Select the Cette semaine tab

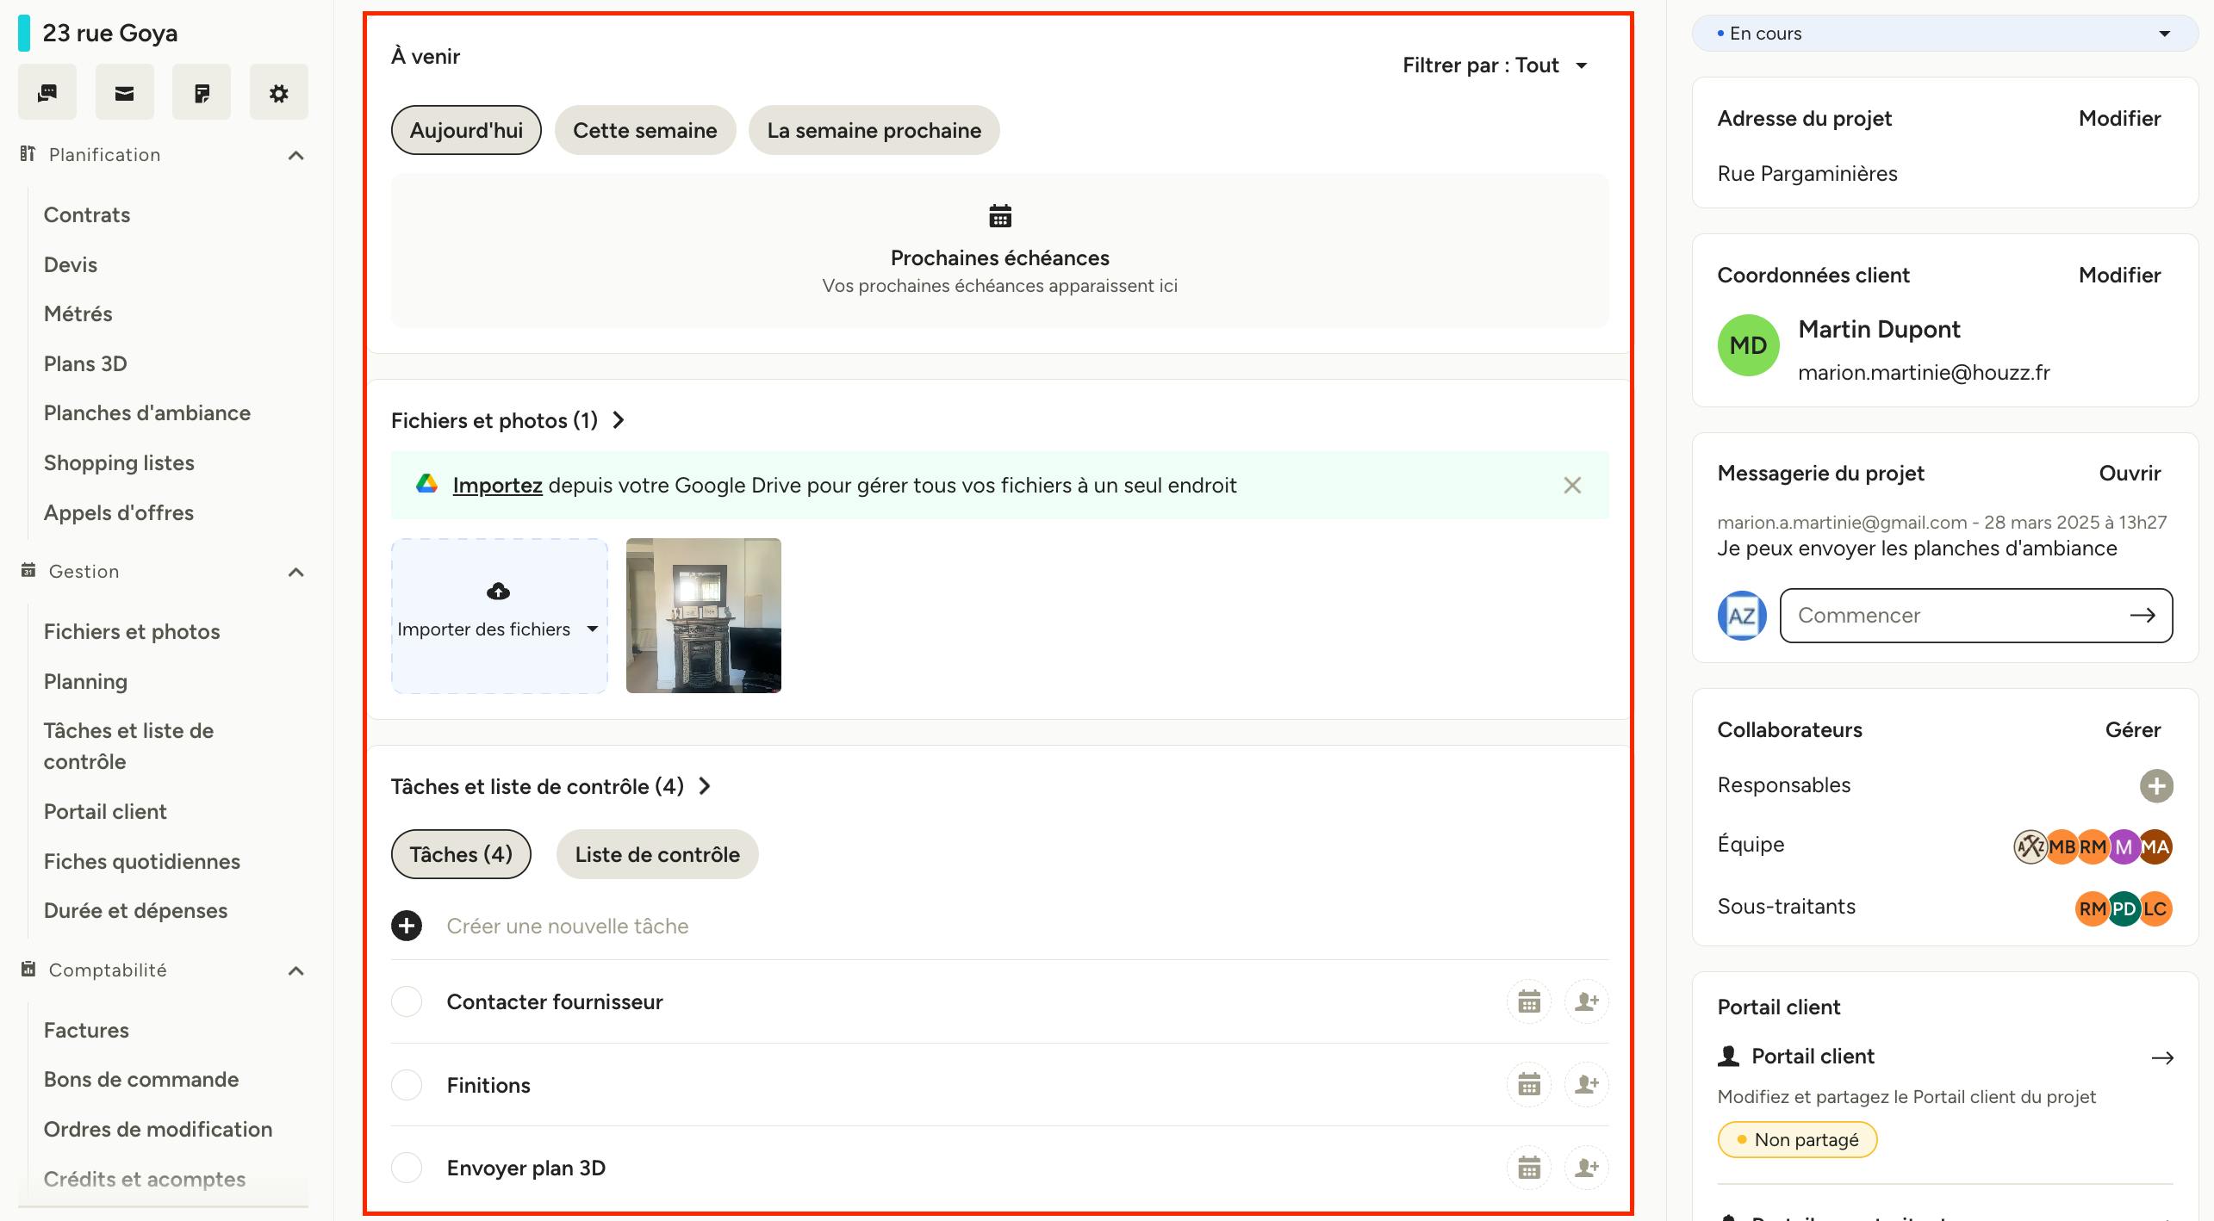pos(645,130)
